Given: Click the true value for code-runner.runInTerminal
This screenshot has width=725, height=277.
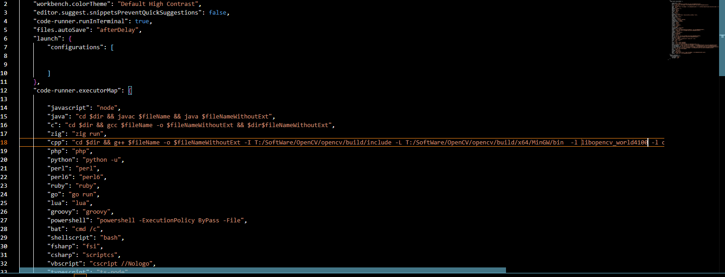Looking at the screenshot, I should pyautogui.click(x=142, y=21).
